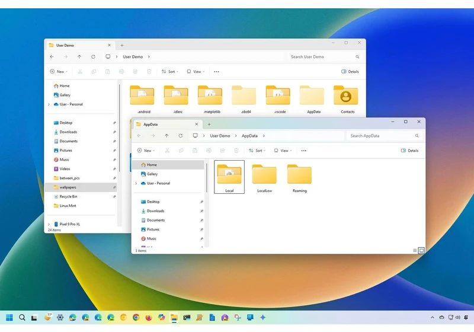Open Sort dropdown in AppData window
Viewport: 474px width, 332px height.
pyautogui.click(x=257, y=151)
